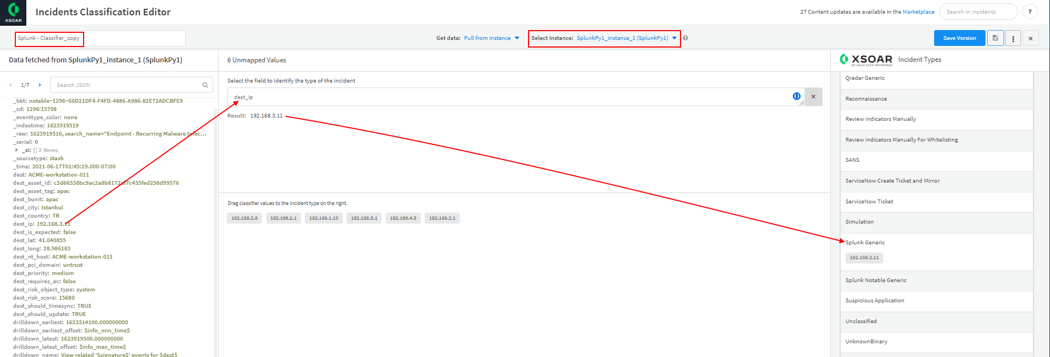Viewport: 1050px width, 357px height.
Task: Open the Select Instance dropdown
Action: 626,38
